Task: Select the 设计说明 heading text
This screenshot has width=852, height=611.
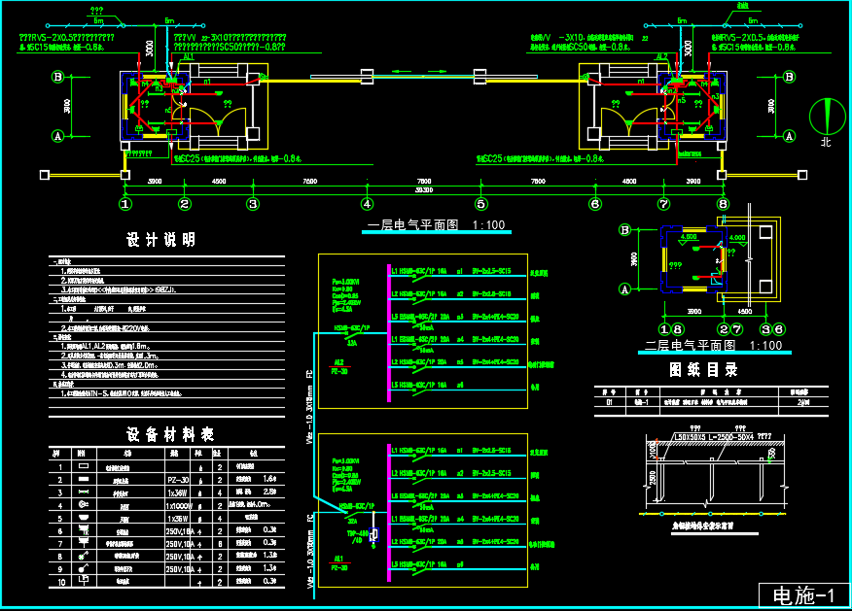Action: 161,240
